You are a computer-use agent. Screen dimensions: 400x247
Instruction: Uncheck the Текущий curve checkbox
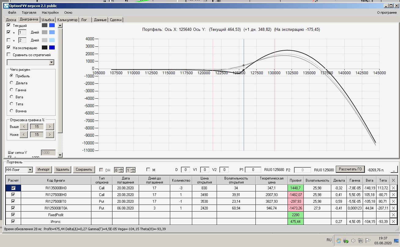(9, 25)
